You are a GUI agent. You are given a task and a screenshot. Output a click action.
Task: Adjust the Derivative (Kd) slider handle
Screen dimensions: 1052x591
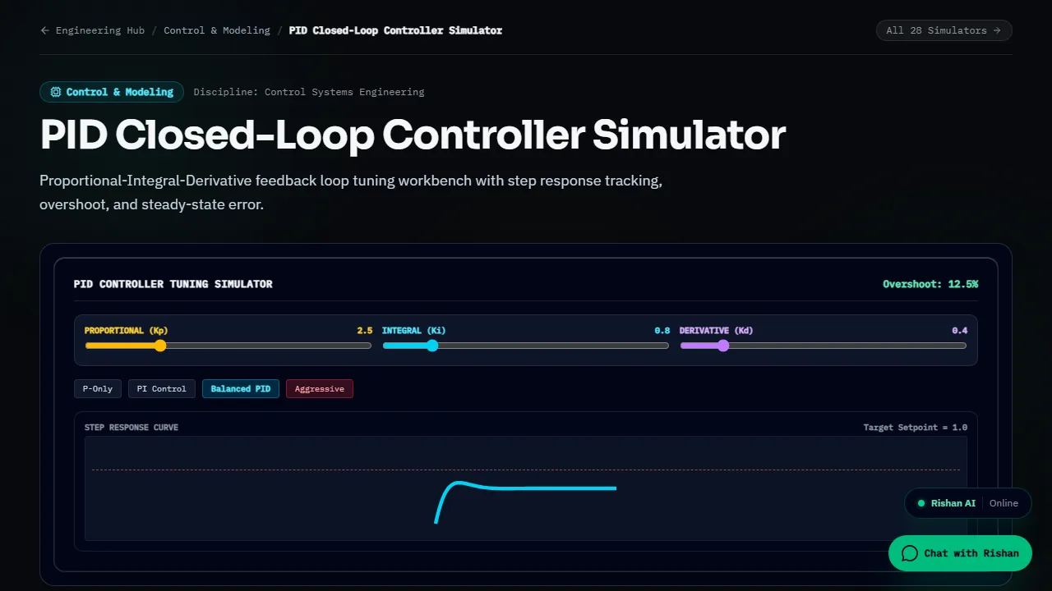point(723,346)
